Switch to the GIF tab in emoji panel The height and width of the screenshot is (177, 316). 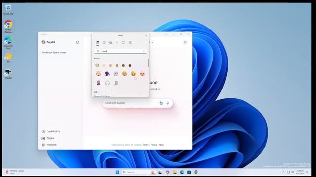[111, 43]
